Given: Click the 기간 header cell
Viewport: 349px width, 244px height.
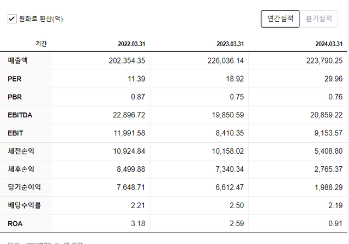Looking at the screenshot, I should [x=41, y=44].
